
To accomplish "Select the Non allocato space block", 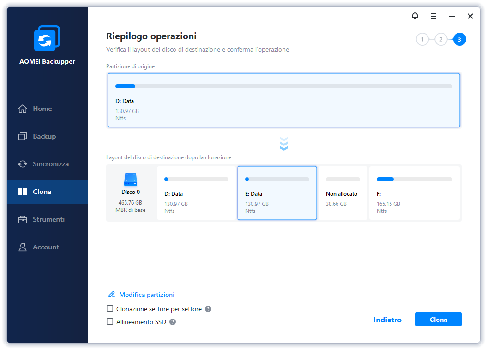I will (343, 193).
